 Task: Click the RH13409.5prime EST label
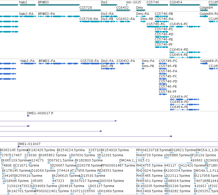(x=149, y=191)
